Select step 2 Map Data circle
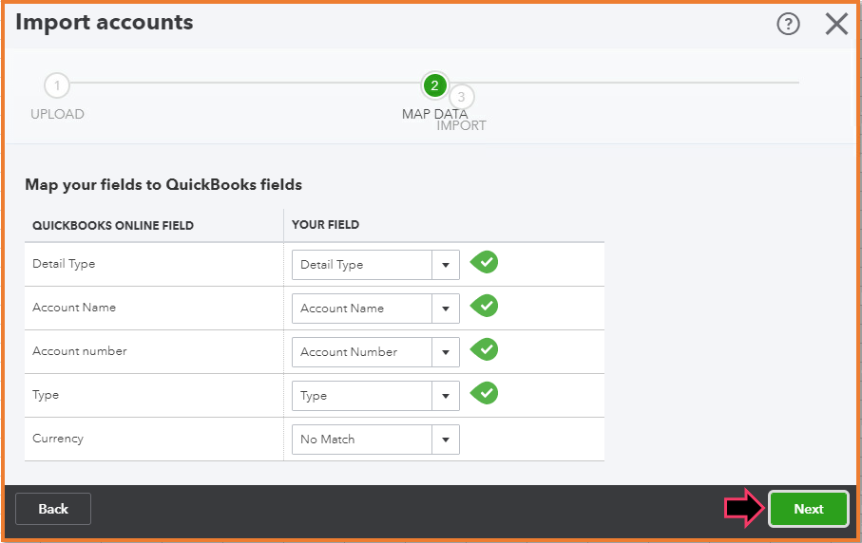Viewport: 862px width, 543px height. pos(434,86)
